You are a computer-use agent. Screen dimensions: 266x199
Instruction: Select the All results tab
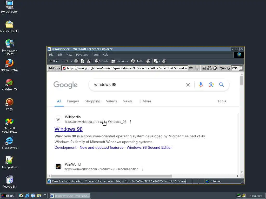pos(59,101)
